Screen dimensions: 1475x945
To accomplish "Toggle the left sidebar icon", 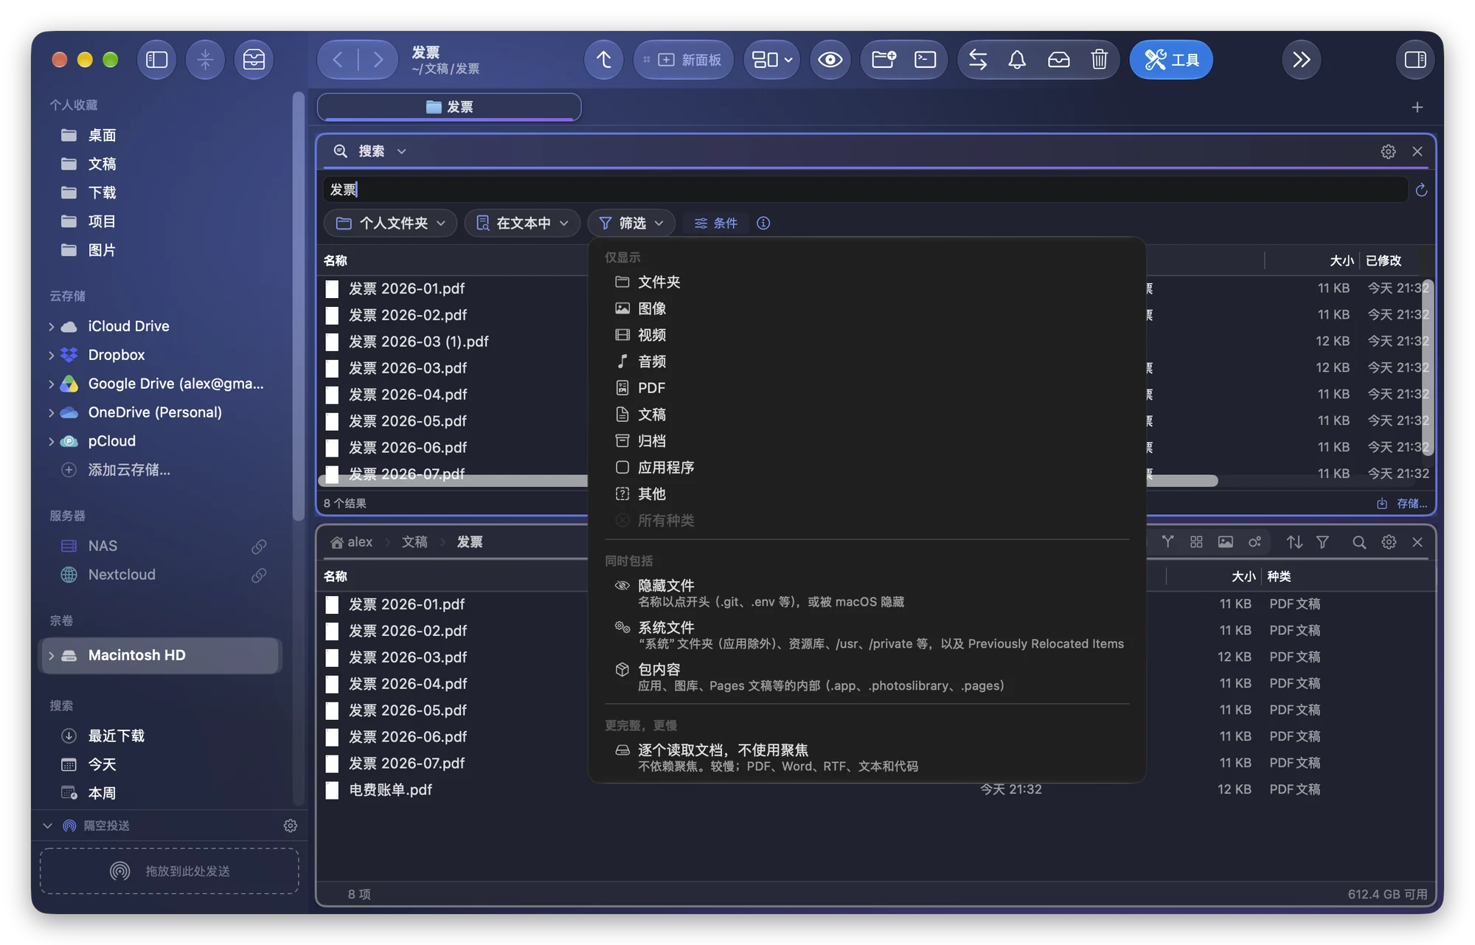I will 156,60.
